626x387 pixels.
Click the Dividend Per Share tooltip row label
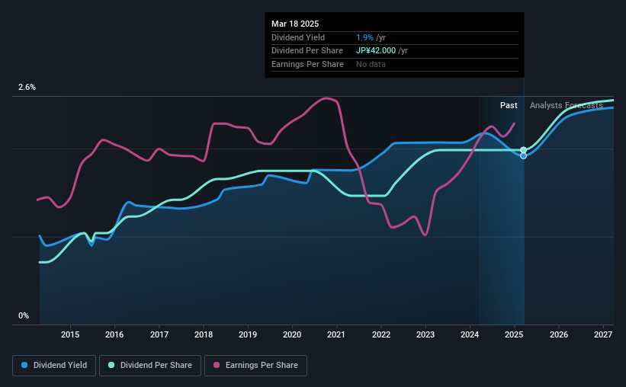pos(307,51)
